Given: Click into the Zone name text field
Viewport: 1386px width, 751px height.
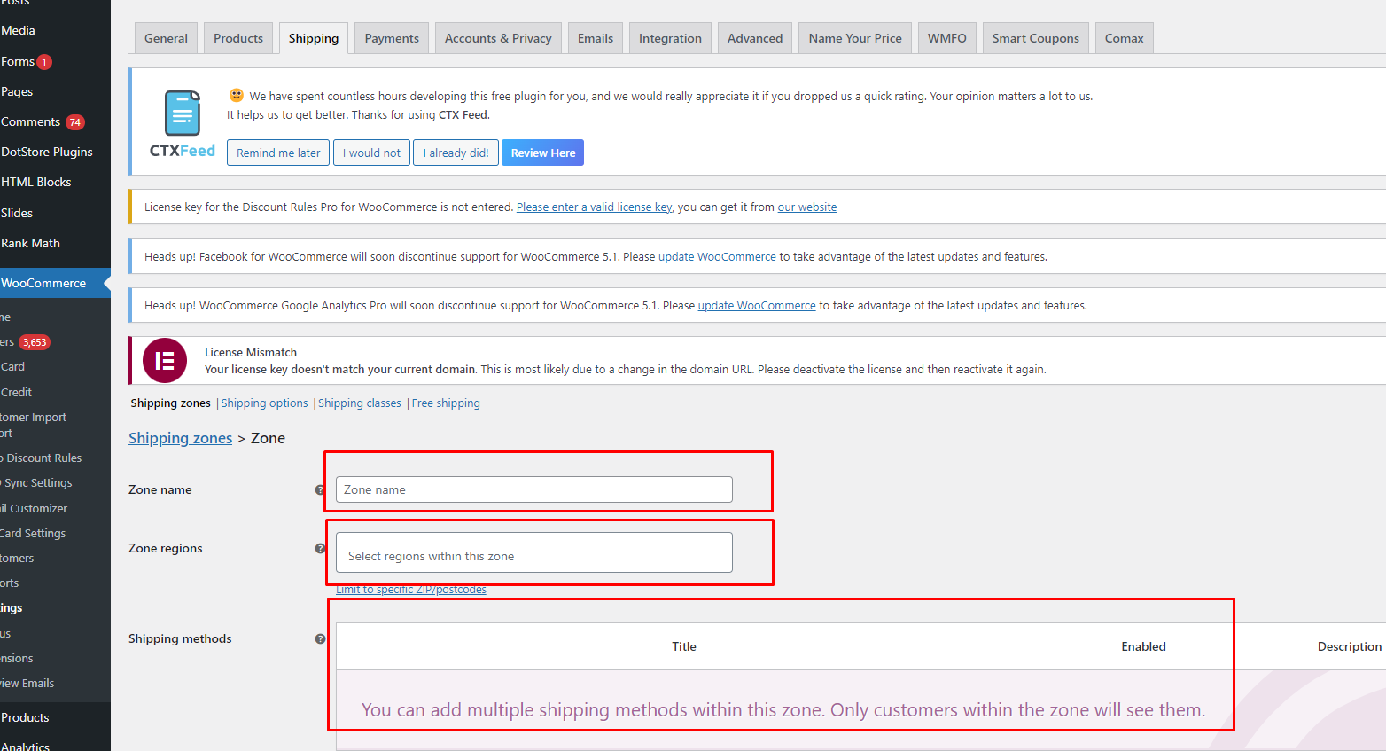Looking at the screenshot, I should coord(533,489).
